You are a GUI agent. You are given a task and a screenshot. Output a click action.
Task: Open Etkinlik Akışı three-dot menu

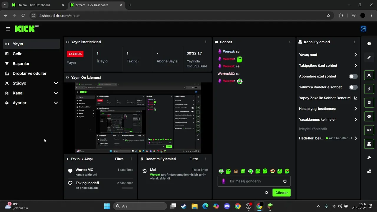coord(131,159)
